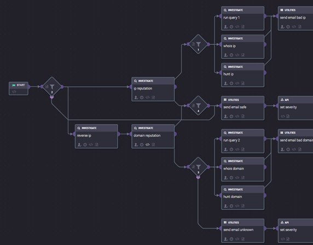Viewport: 313px width, 245px height.
Task: Open the highlighted code icon on domain reputation
Action: 148,144
